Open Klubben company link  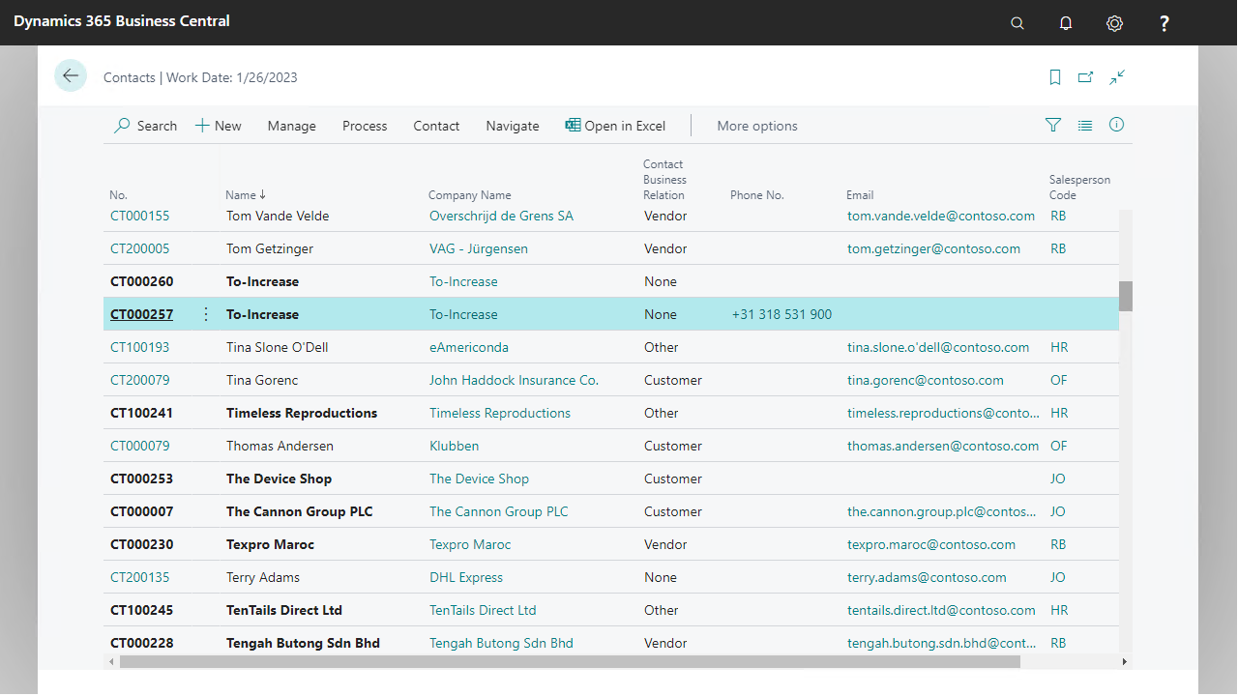tap(455, 446)
